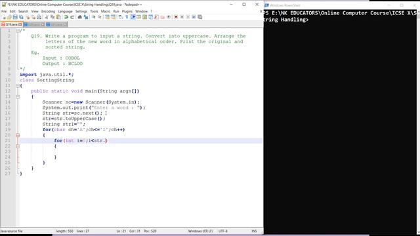Open the Search menu
The image size is (420, 236).
24,11
